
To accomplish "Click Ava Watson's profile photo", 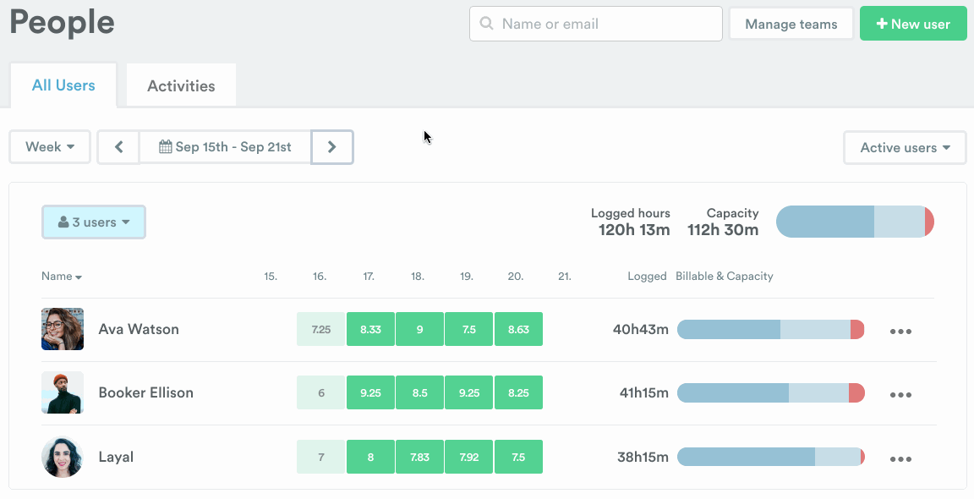I will coord(63,329).
